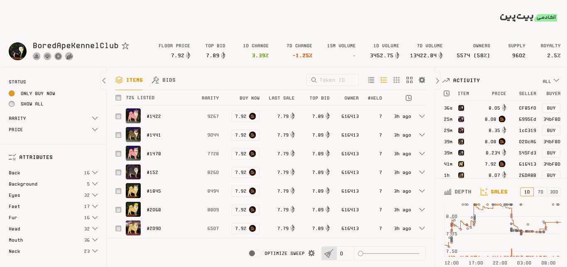Open the concentric-circle marketplace link icon

point(58,56)
